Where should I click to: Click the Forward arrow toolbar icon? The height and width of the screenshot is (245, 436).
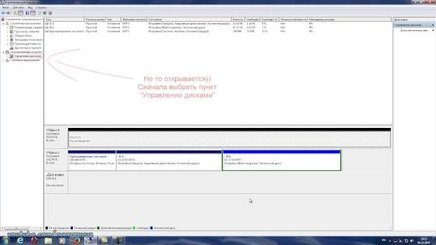pos(8,13)
